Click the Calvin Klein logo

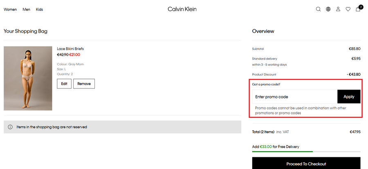coord(182,9)
